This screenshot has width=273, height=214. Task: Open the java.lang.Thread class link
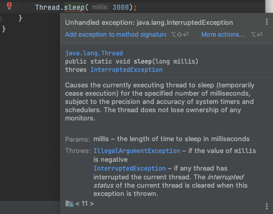(x=94, y=53)
